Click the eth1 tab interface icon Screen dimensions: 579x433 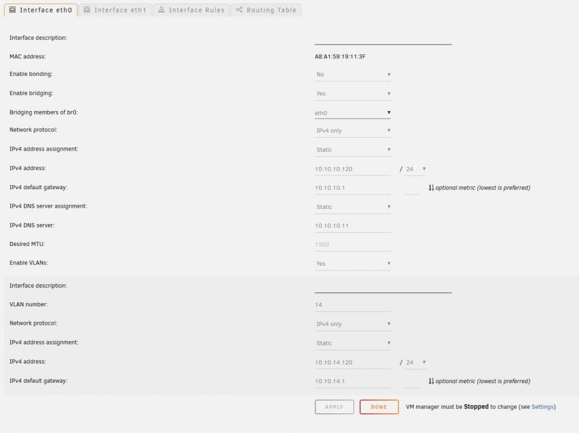87,10
